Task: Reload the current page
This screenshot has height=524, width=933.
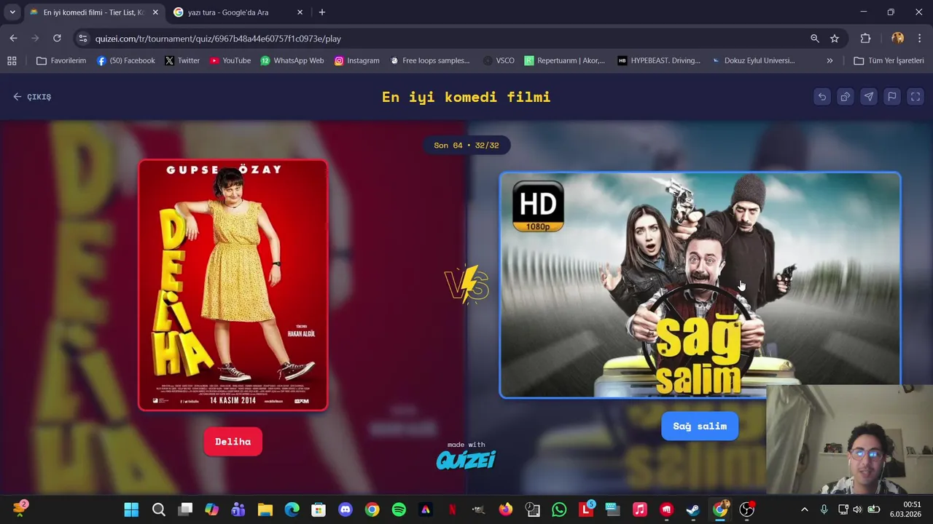Action: (57, 39)
